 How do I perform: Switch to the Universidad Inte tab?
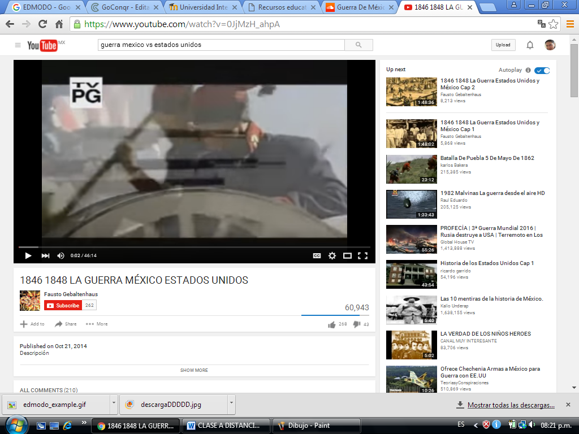(x=203, y=7)
